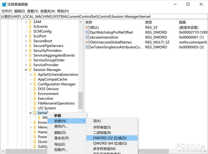Click the ScEvents folder icon

coord(30,26)
